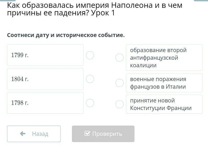Select circle for принятие новой Конституции
Image resolution: width=208 pixels, height=147 pixels.
click(x=120, y=104)
